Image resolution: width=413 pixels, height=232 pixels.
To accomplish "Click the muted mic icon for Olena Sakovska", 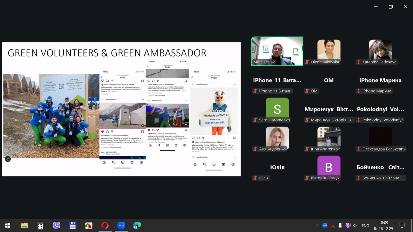I will click(307, 62).
